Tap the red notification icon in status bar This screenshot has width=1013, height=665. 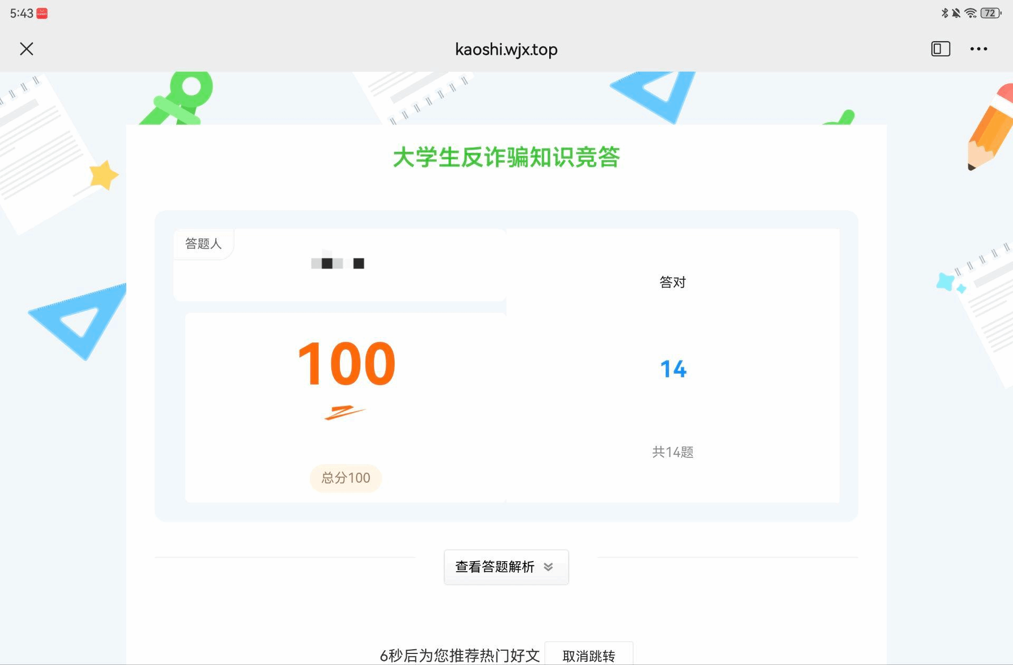click(x=42, y=14)
